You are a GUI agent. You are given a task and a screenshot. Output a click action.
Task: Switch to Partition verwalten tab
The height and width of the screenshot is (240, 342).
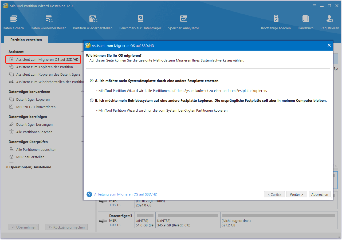click(x=26, y=40)
